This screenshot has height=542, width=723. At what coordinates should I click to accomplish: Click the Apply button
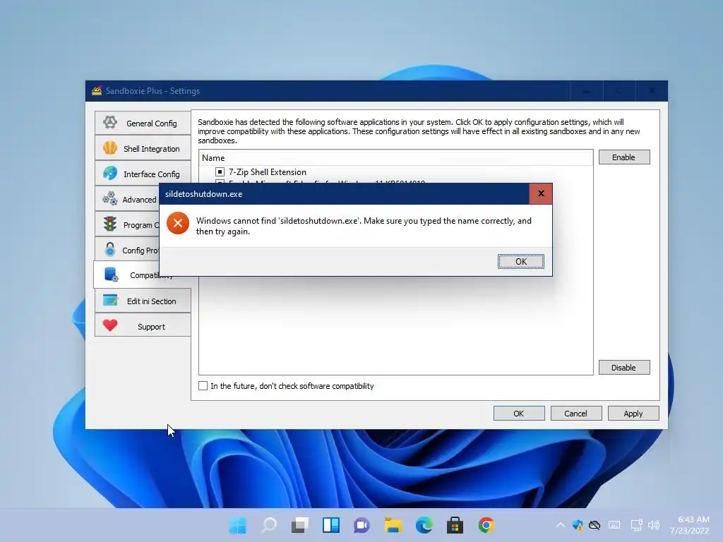tap(633, 414)
